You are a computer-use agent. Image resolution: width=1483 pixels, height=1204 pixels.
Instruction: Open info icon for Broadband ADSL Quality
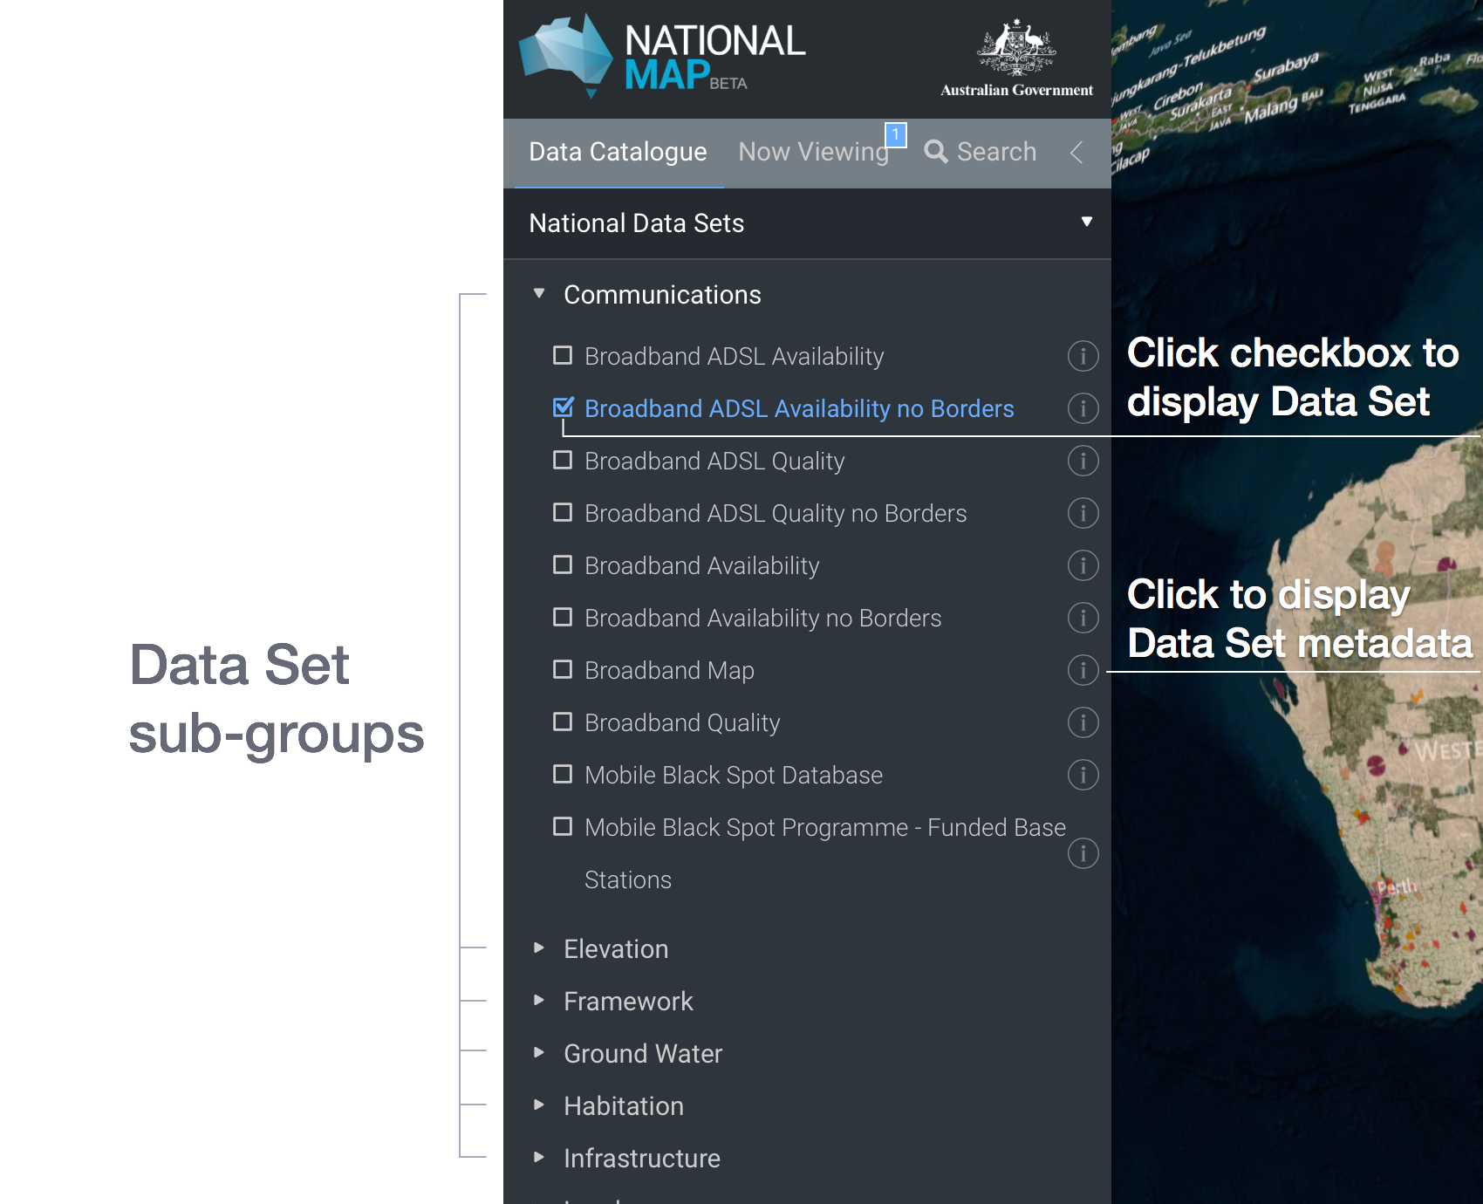tap(1083, 461)
